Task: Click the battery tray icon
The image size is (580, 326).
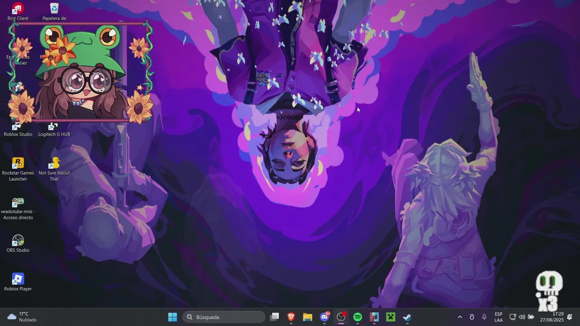Action: (x=531, y=317)
